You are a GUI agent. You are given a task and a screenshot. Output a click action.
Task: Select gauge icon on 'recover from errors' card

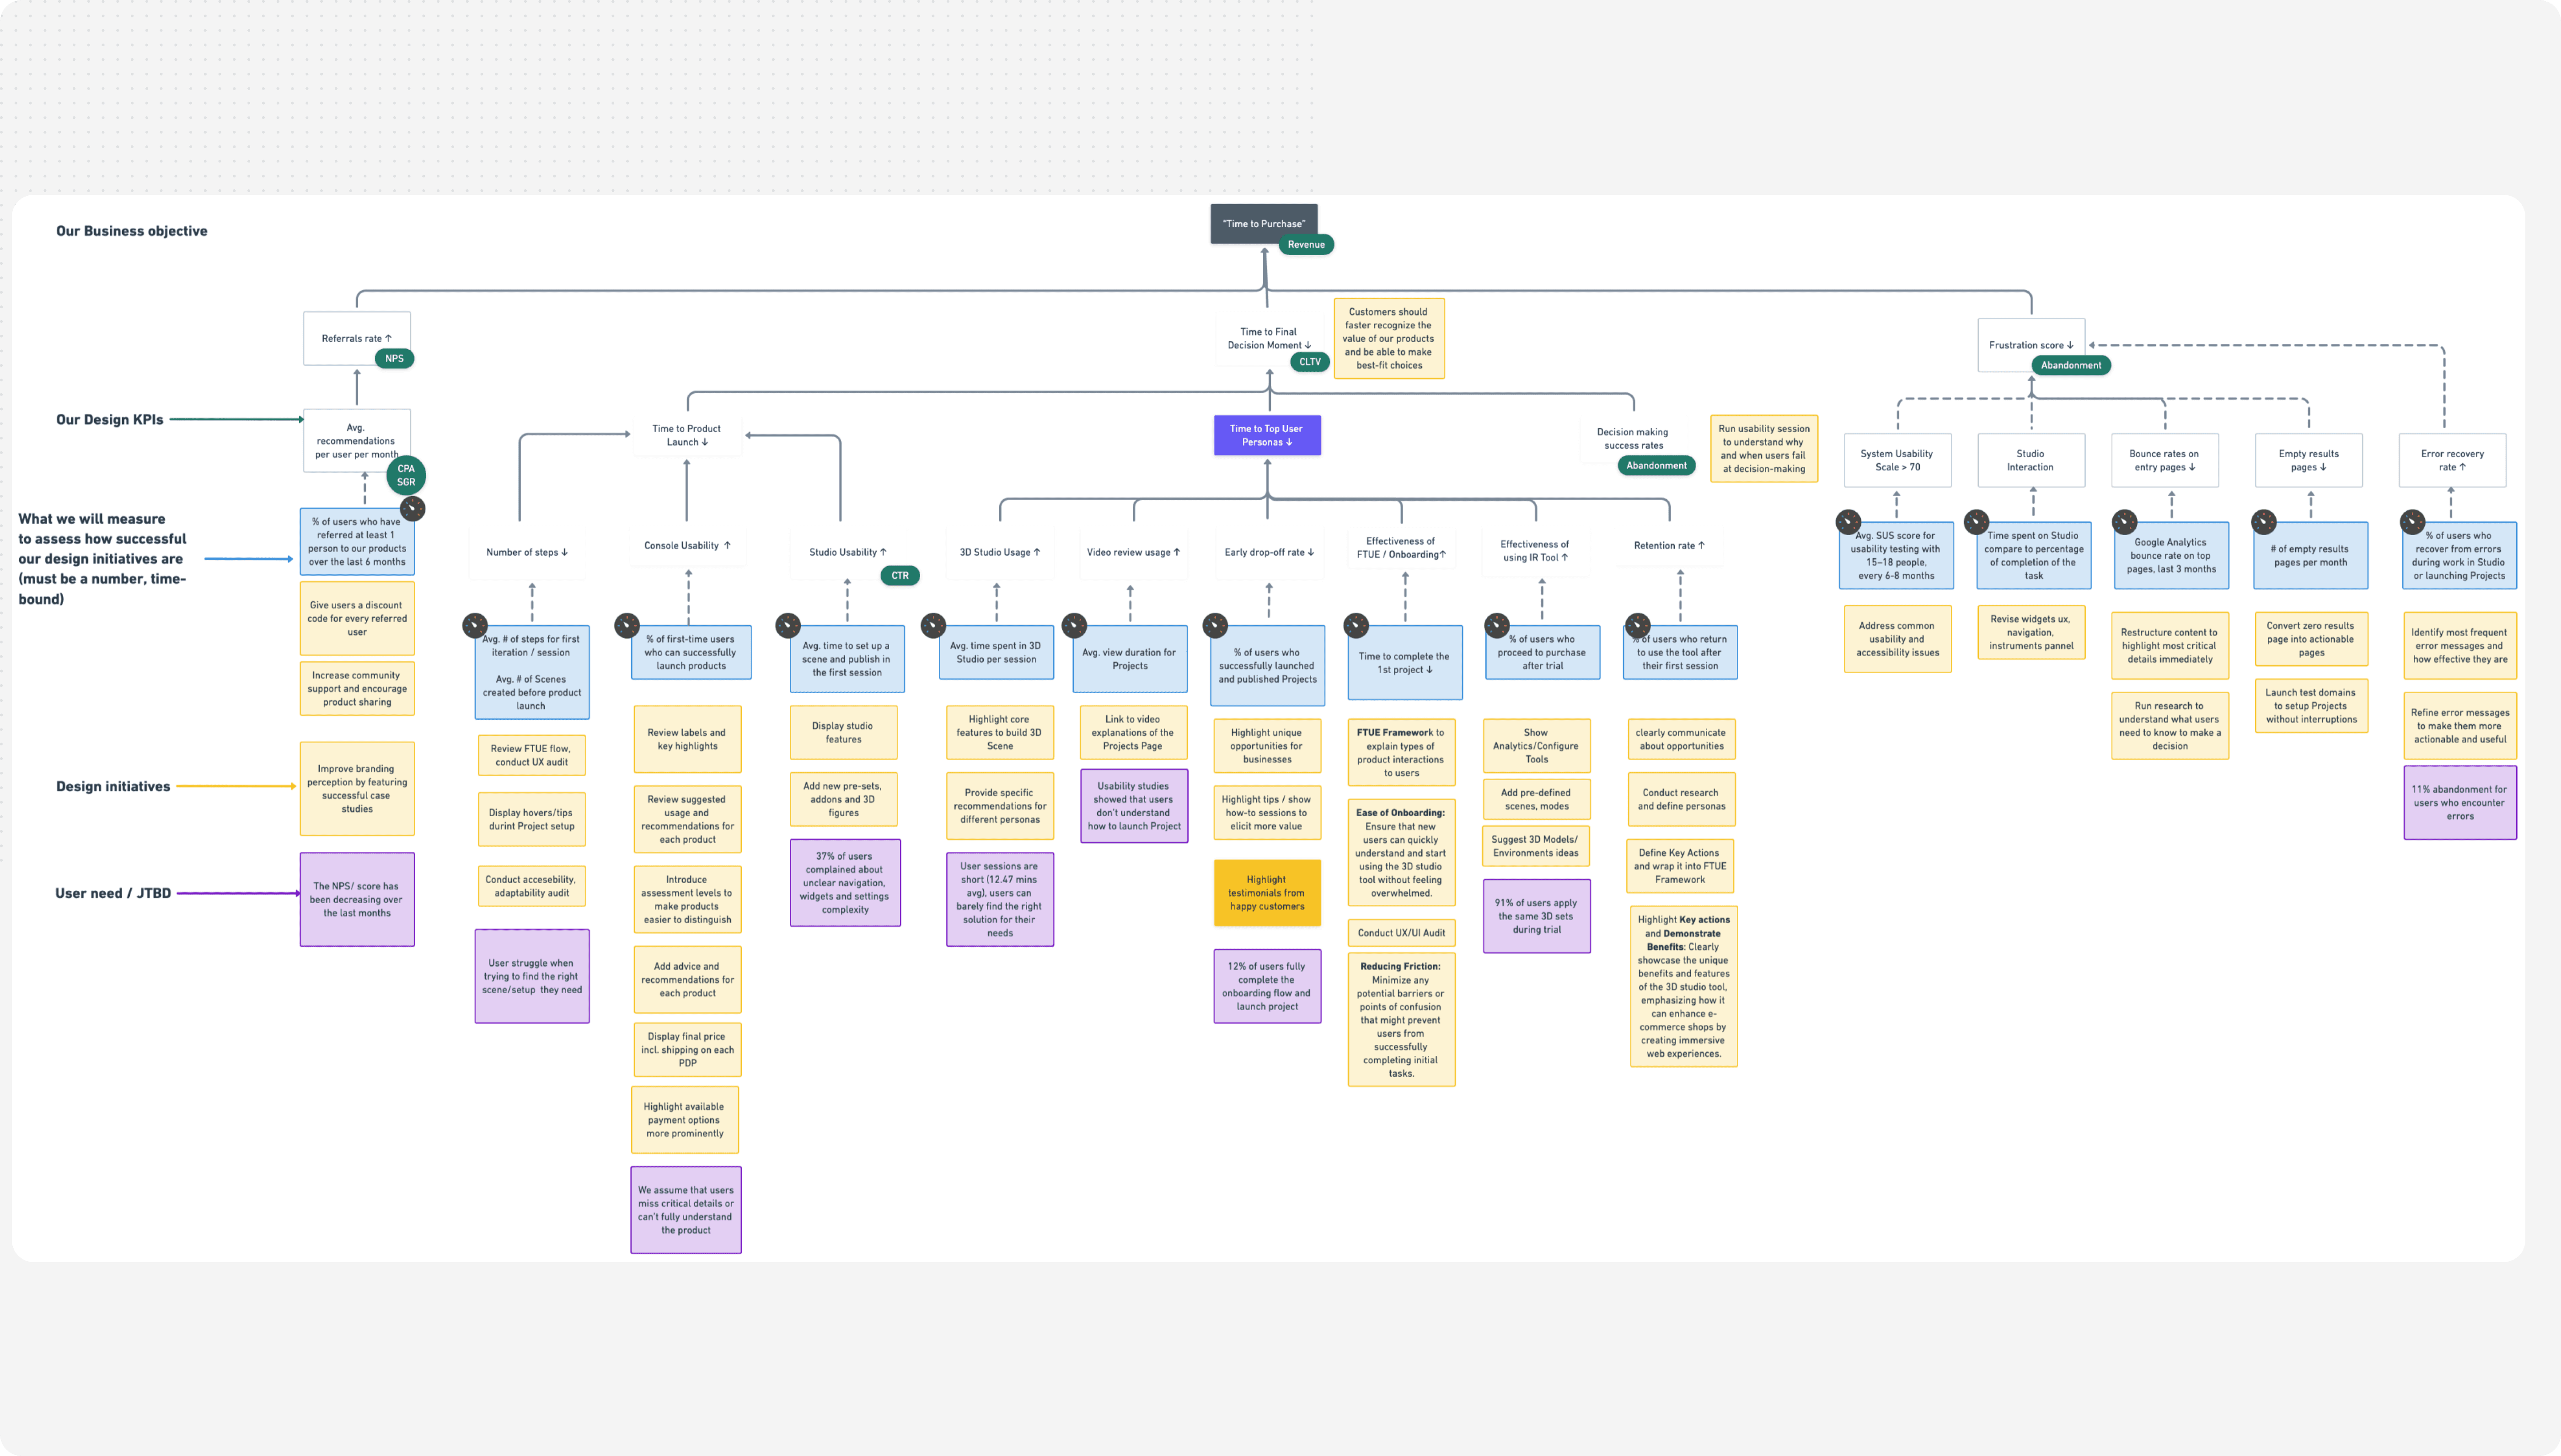[x=2413, y=522]
